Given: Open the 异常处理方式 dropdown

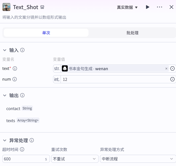Looking at the screenshot, I should pyautogui.click(x=137, y=159).
